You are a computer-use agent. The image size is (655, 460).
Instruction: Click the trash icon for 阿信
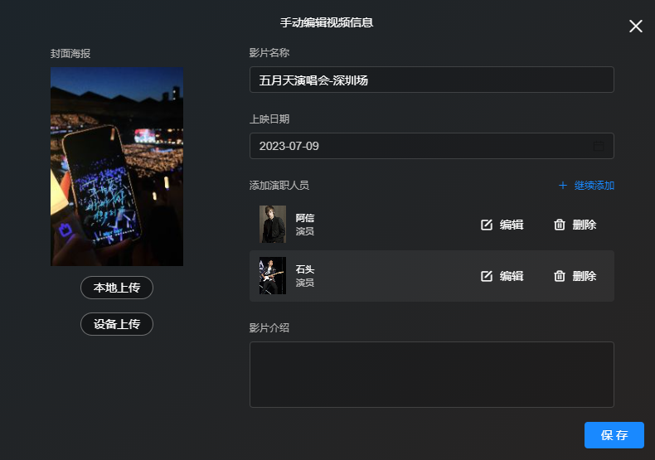[x=560, y=225]
